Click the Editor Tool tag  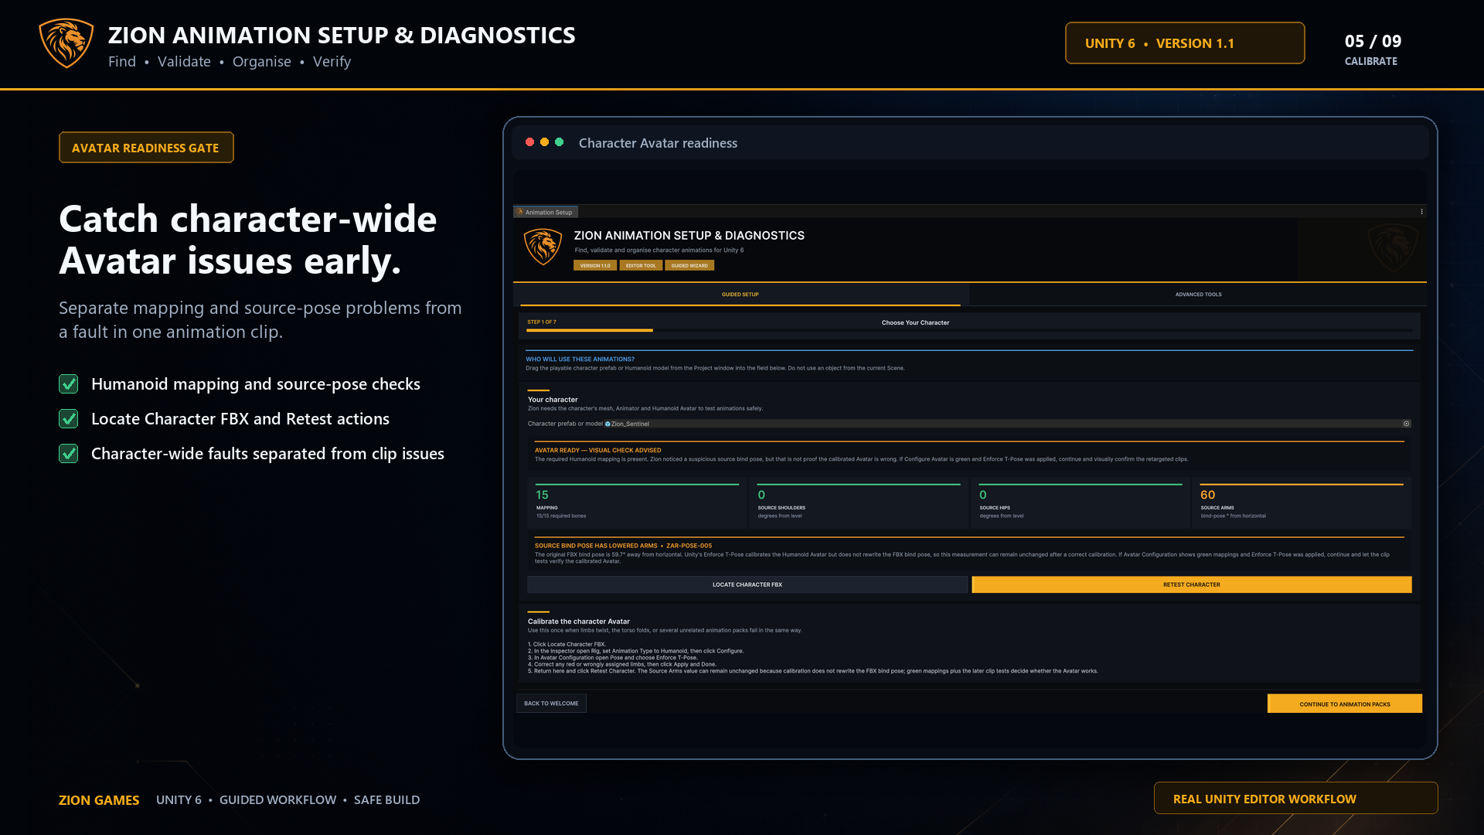point(641,265)
